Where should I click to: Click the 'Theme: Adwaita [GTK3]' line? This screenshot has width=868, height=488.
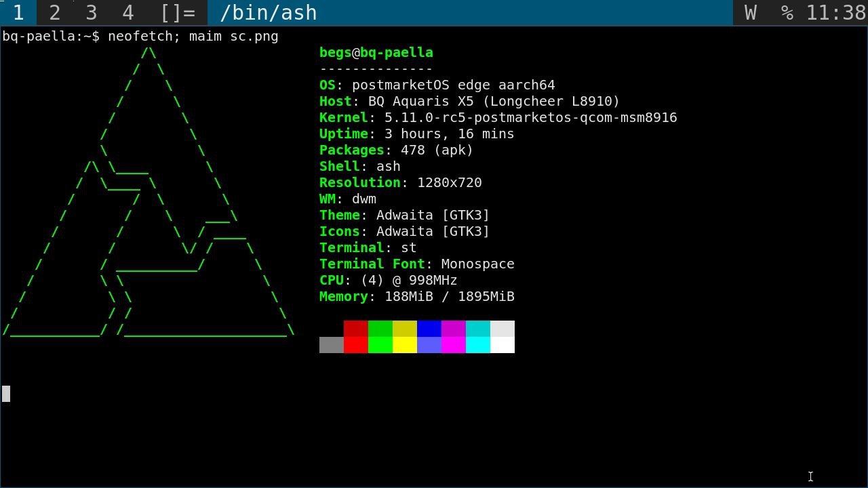(405, 215)
